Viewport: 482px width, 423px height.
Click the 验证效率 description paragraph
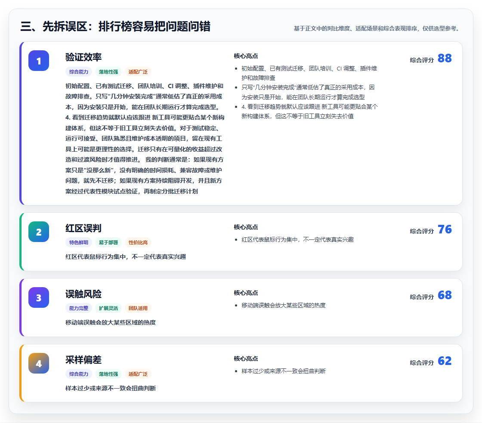click(x=145, y=138)
